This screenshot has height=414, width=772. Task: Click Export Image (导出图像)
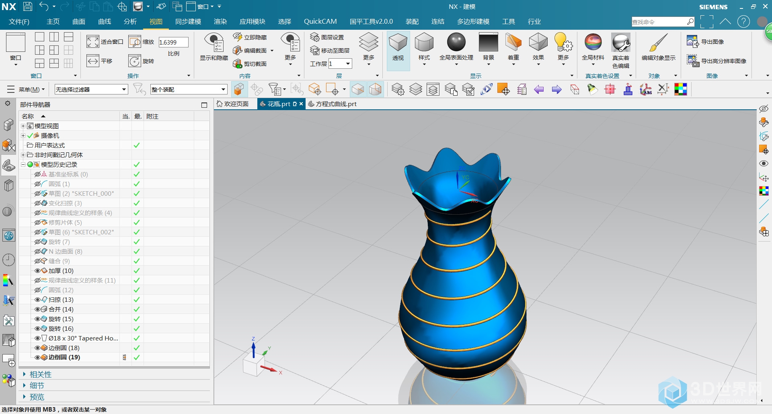(x=706, y=41)
